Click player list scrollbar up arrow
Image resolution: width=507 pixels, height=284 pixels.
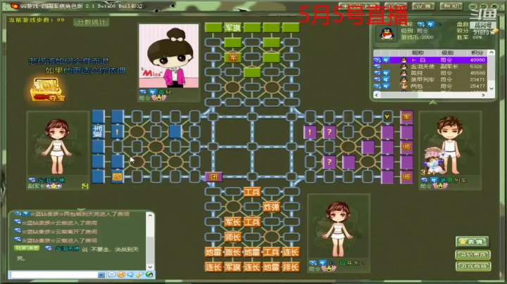coord(492,52)
